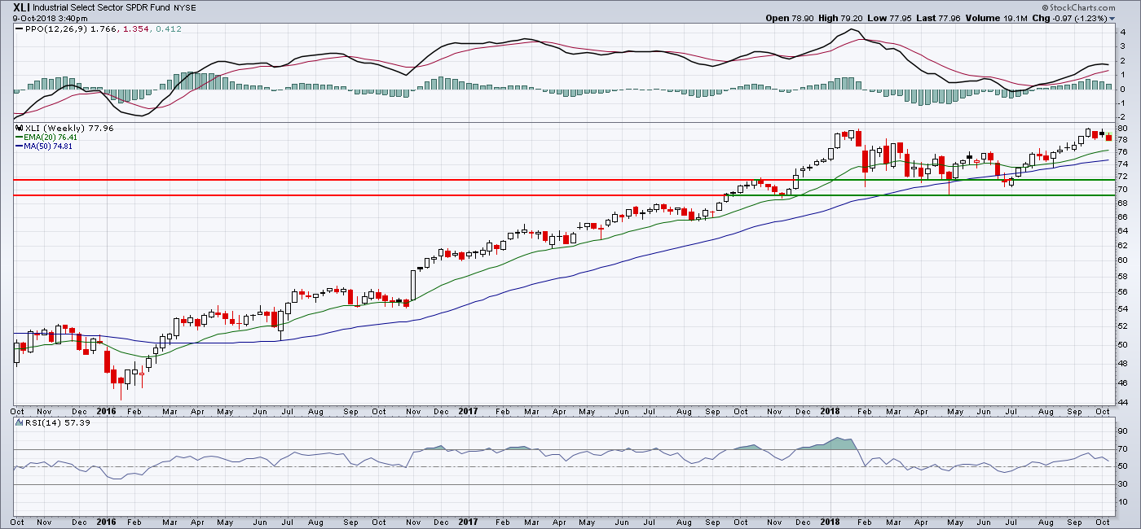This screenshot has width=1141, height=529.
Task: Click the 70 level on RSI axis
Action: coord(1121,449)
